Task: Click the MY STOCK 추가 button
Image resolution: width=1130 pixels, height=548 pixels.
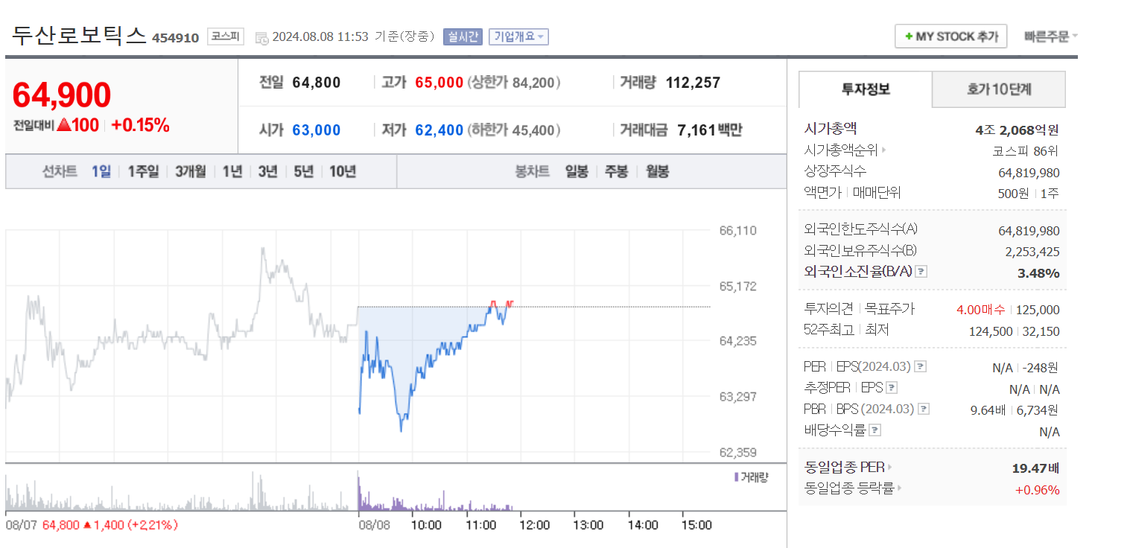Action: coord(950,36)
